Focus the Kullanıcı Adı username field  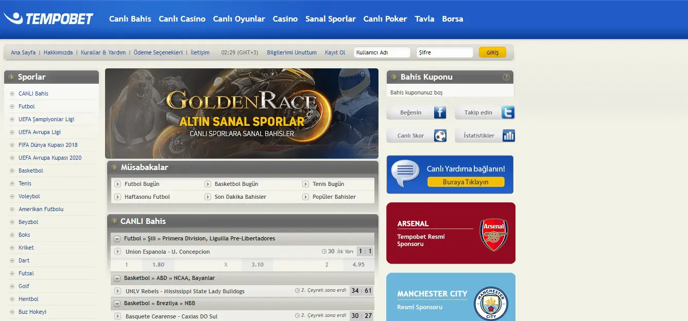click(x=382, y=52)
